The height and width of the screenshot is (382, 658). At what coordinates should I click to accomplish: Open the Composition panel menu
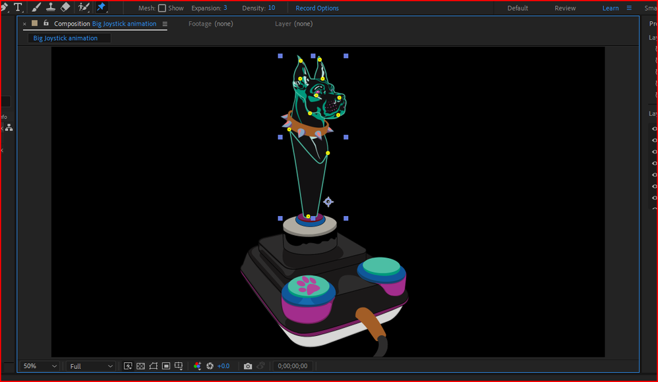click(165, 24)
